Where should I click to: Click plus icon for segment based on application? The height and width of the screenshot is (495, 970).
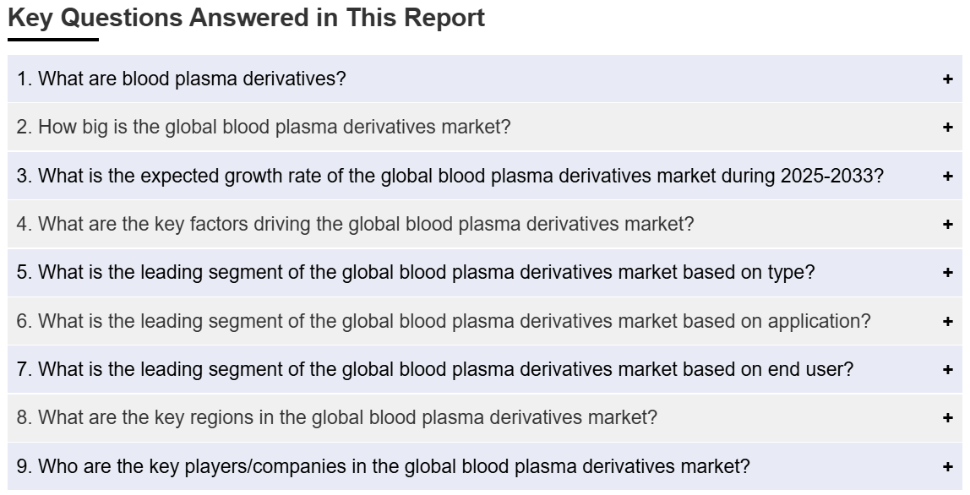pos(947,322)
